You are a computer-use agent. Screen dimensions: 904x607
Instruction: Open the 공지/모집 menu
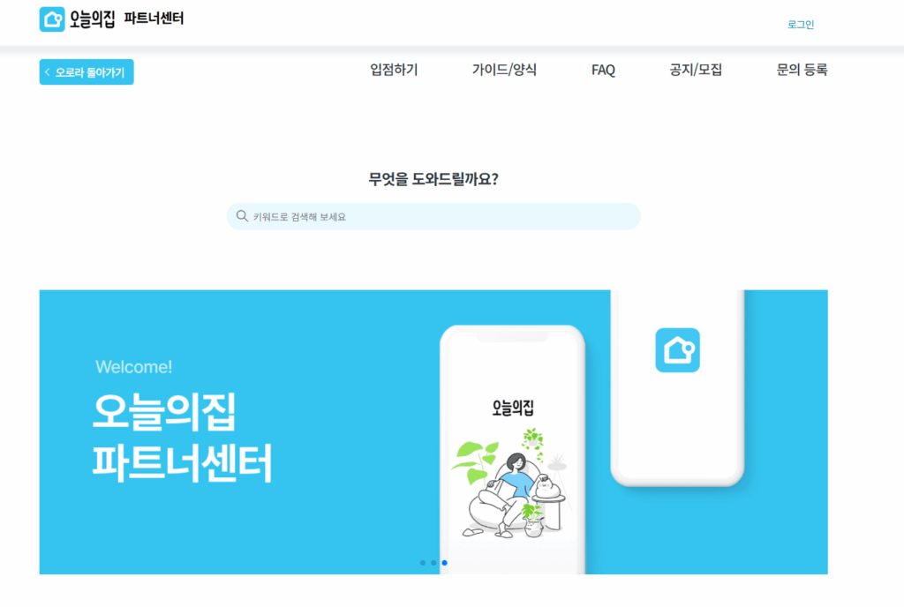696,70
